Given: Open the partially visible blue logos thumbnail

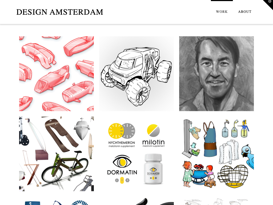Looking at the screenshot, I should [57, 201].
